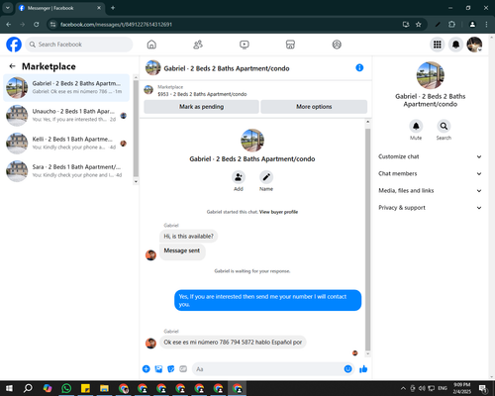
Task: Open ENG language indicator in tray
Action: click(x=443, y=388)
